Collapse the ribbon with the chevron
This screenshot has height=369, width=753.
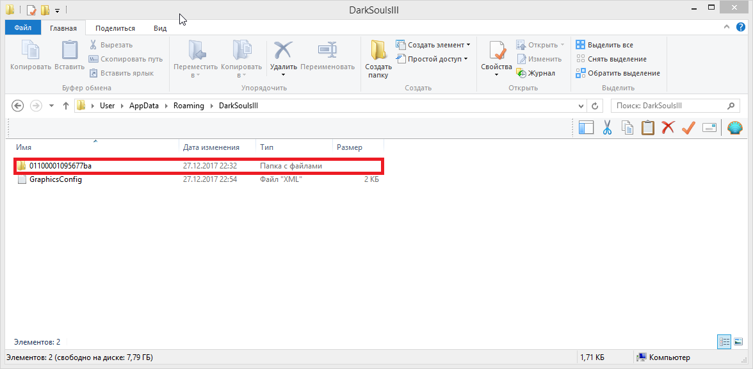tap(727, 28)
